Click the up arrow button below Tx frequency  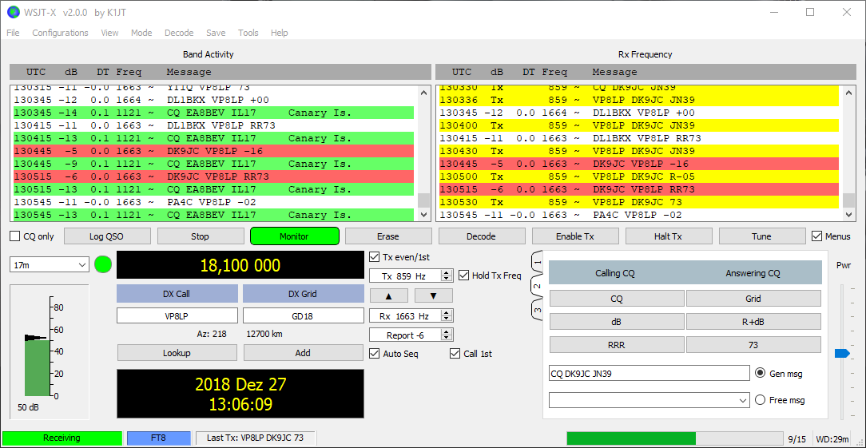click(388, 295)
